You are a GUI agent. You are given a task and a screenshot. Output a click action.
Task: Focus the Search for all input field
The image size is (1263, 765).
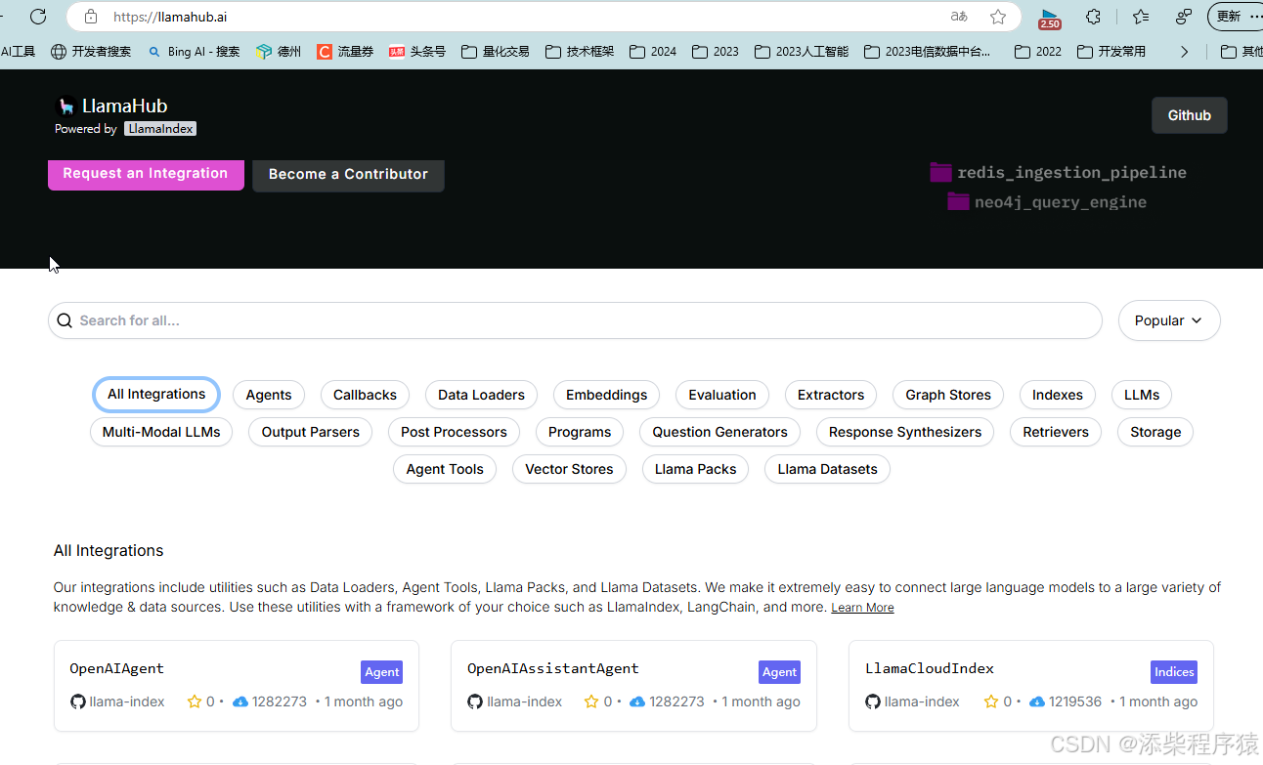(575, 320)
